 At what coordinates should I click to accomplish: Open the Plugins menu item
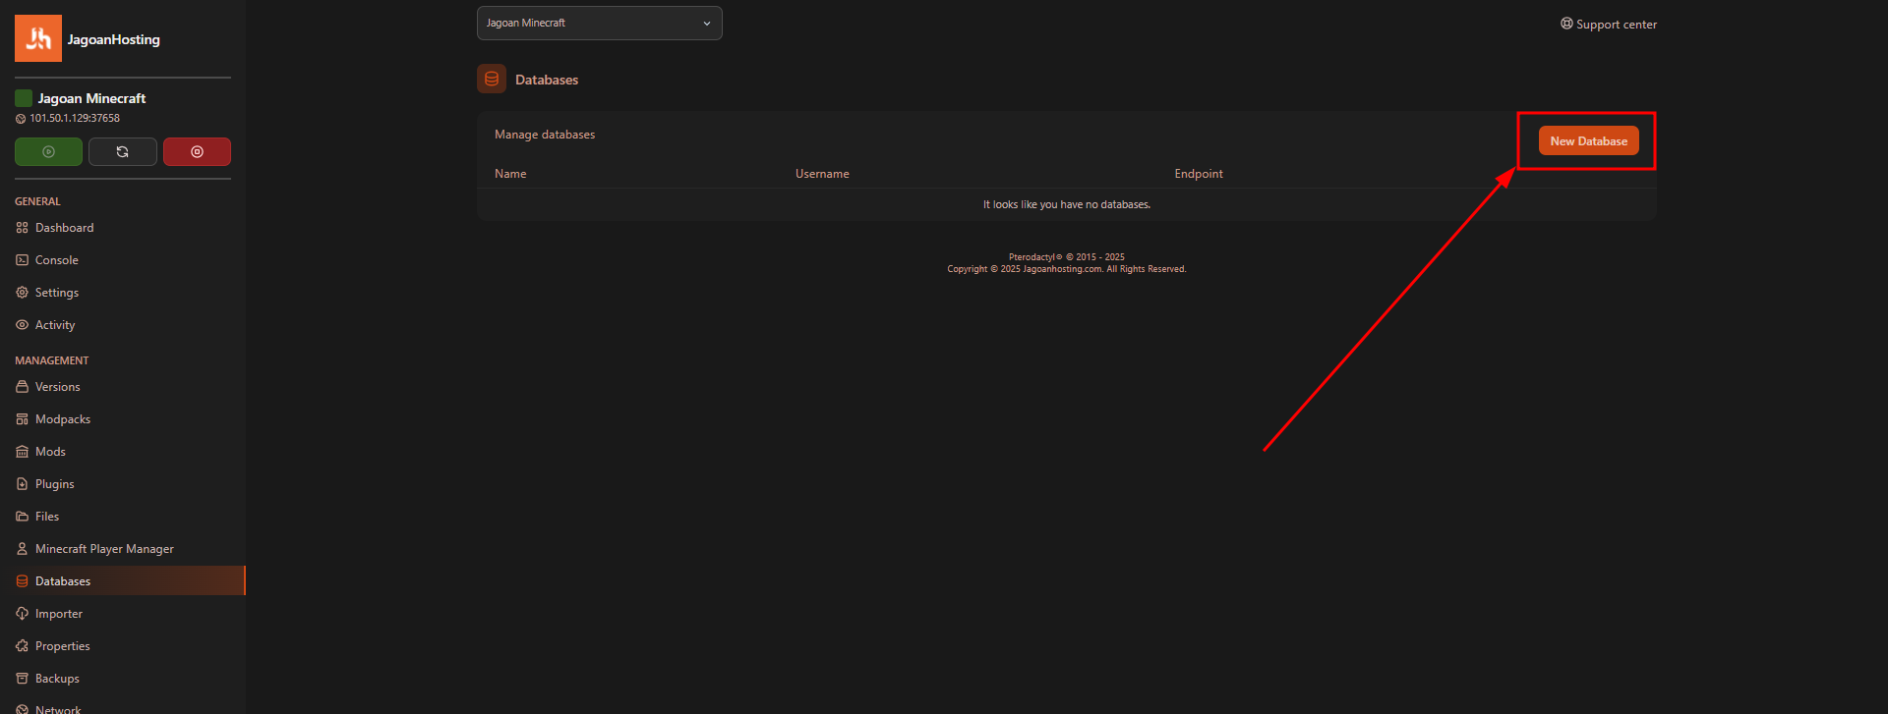click(123, 484)
